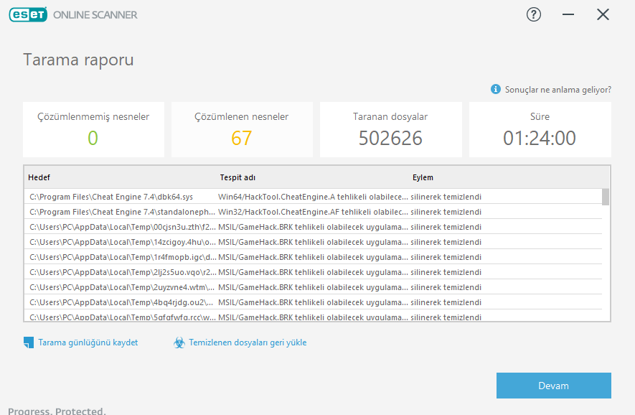635x415 pixels.
Task: Sort by the Eylem column header
Action: click(423, 177)
